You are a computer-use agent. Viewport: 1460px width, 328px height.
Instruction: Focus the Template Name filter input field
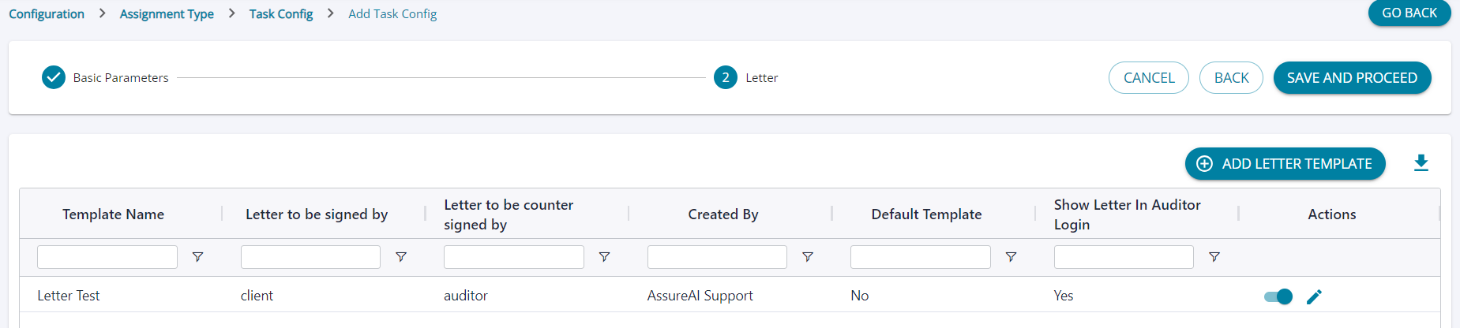(107, 257)
